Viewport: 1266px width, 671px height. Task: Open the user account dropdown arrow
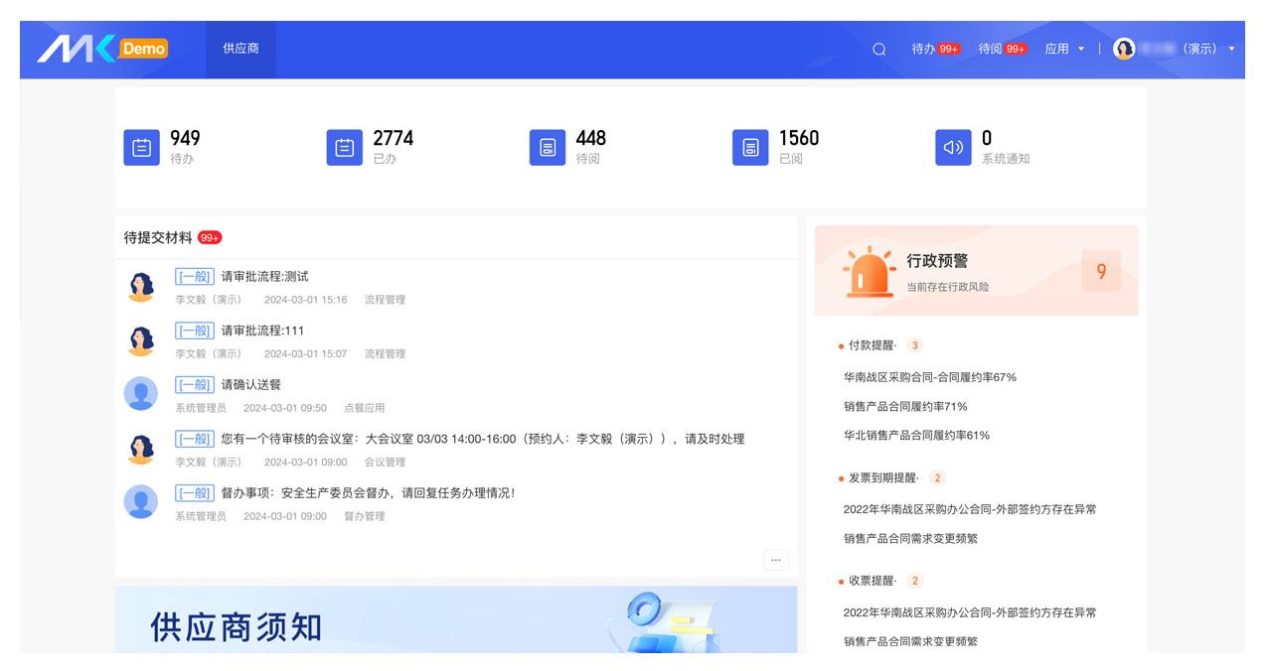(1231, 49)
